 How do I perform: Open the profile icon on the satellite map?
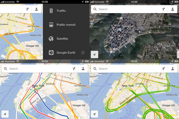click(173, 9)
